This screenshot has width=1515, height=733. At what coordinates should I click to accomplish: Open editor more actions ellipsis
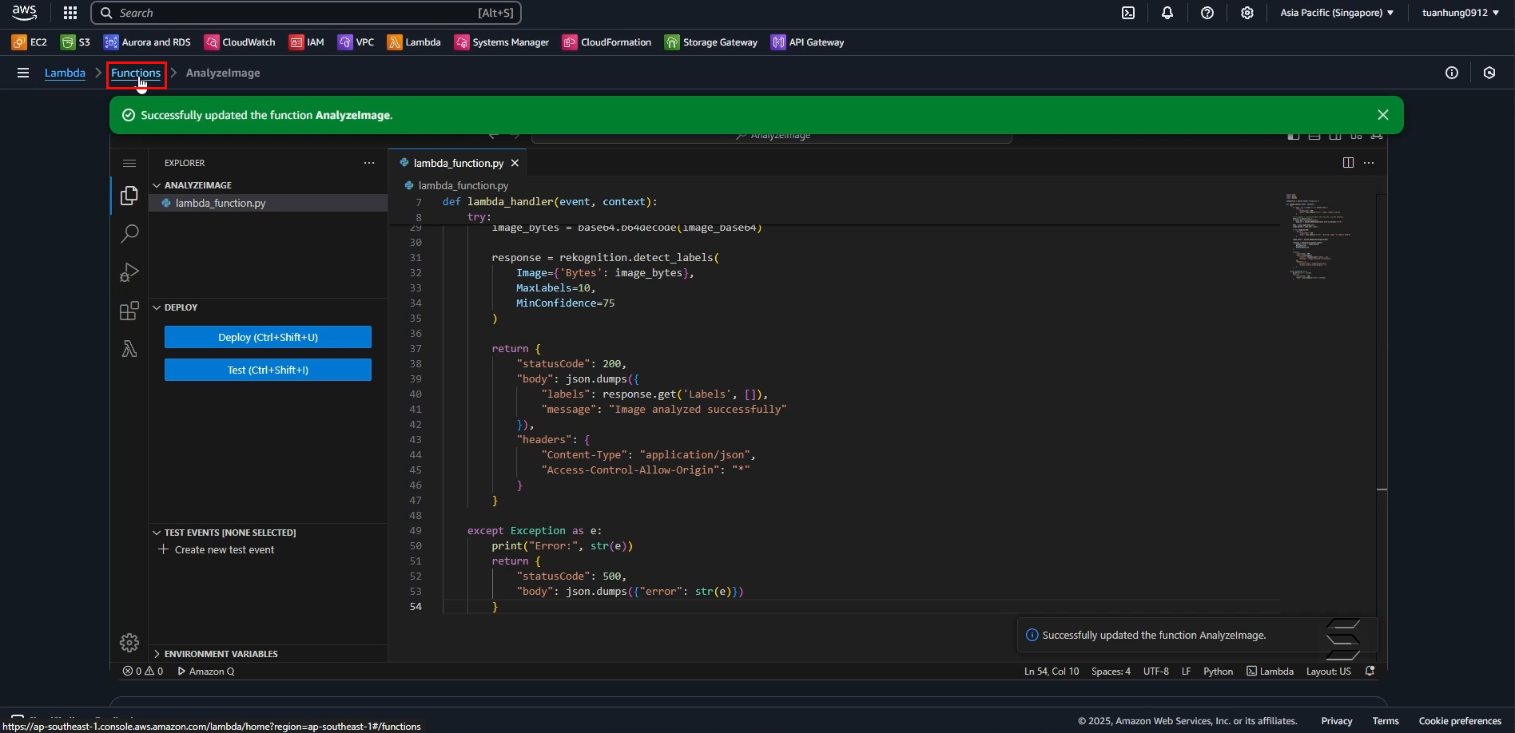click(x=1369, y=163)
